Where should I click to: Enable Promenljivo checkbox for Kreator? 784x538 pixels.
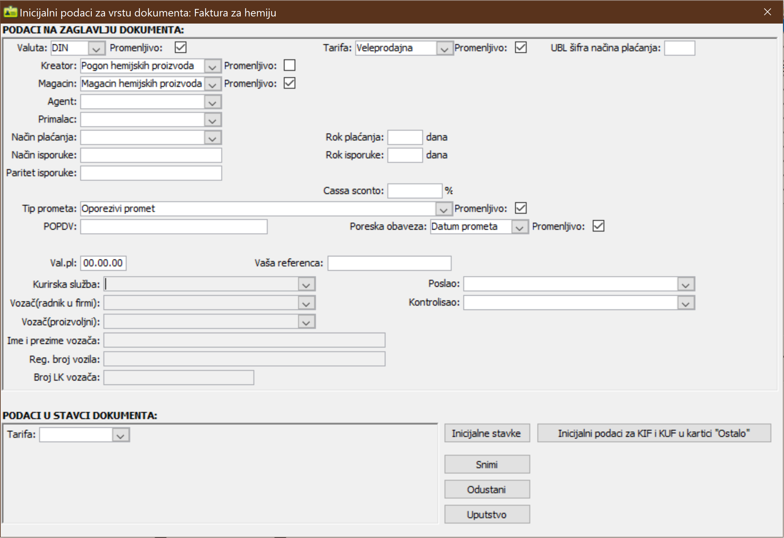tap(289, 65)
